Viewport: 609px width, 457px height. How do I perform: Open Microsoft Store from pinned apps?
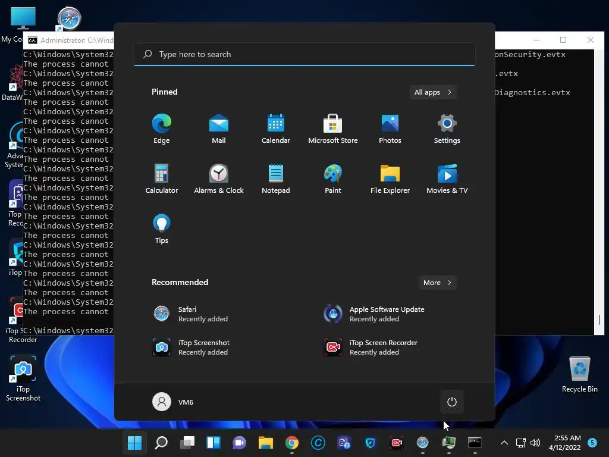coord(333,129)
